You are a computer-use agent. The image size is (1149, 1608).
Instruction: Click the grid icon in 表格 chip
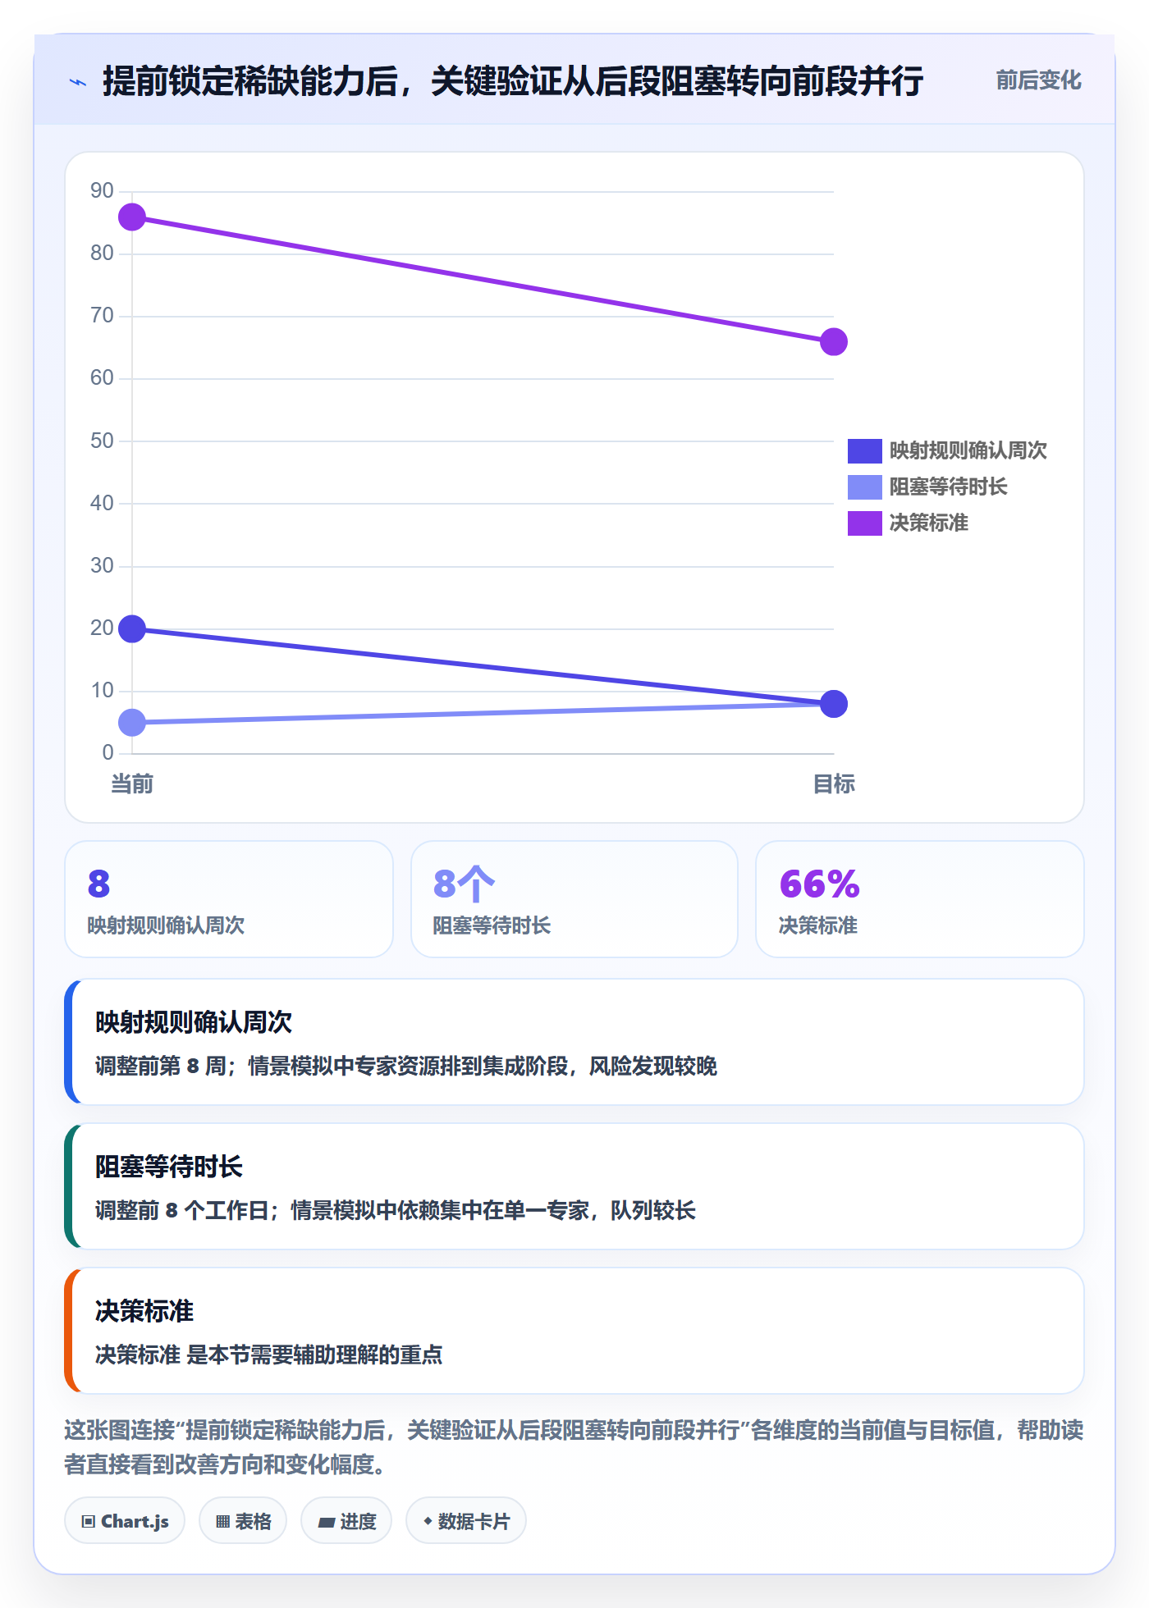[222, 1522]
